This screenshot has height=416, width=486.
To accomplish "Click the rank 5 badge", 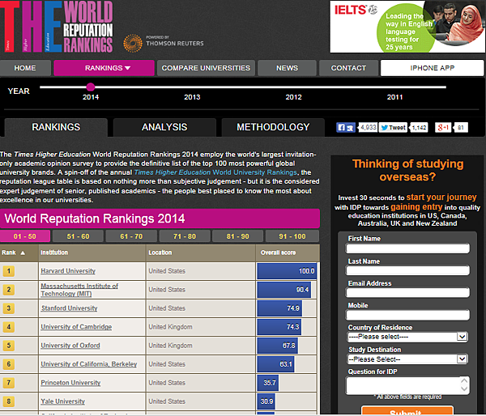I will click(x=9, y=346).
